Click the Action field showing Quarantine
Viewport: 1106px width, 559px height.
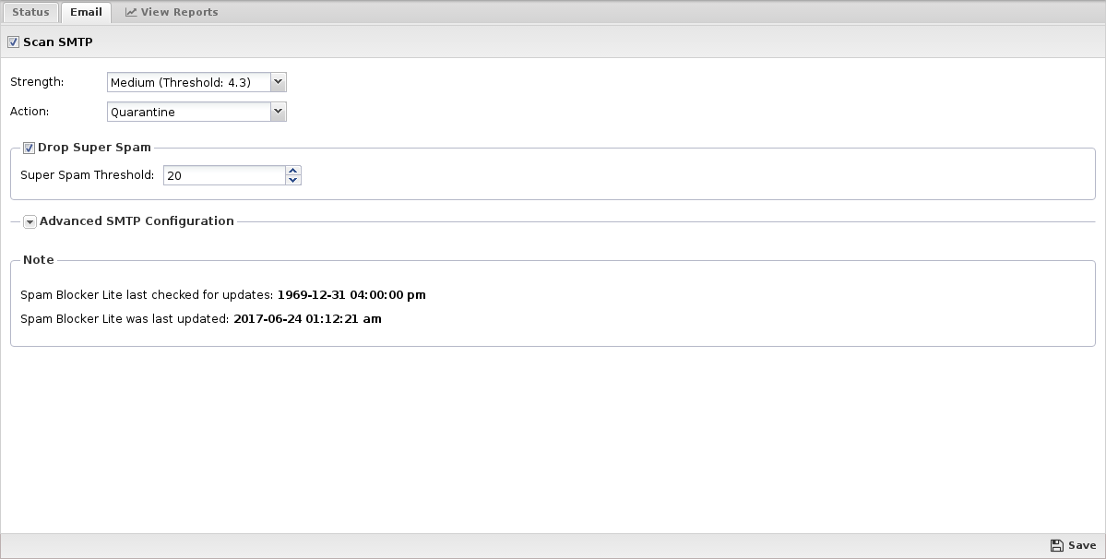[189, 112]
